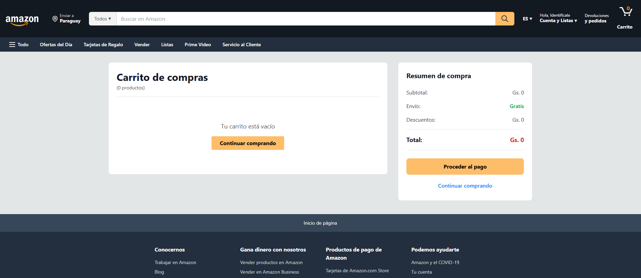Click the Carrito label
Viewport: 641px width, 278px height.
pyautogui.click(x=625, y=27)
